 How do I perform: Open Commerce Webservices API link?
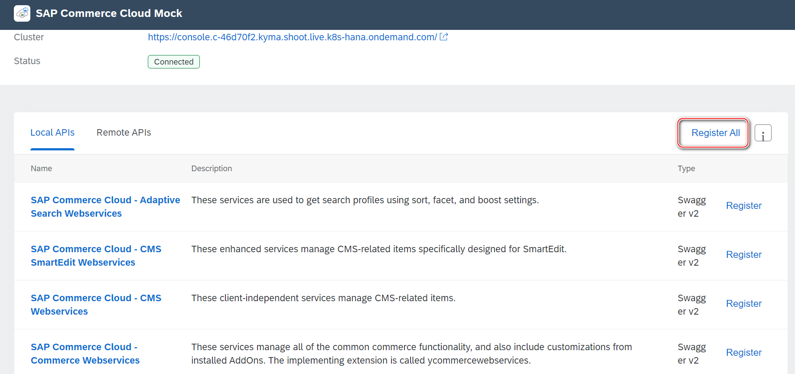coord(85,354)
